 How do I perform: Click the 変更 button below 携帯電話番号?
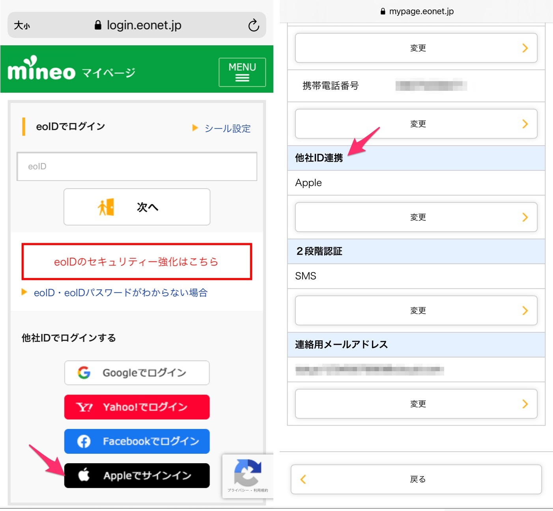(416, 124)
